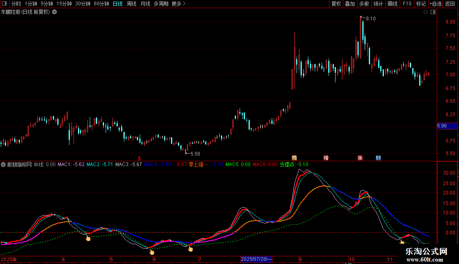
Task: Open the F10 company info
Action: [407, 4]
